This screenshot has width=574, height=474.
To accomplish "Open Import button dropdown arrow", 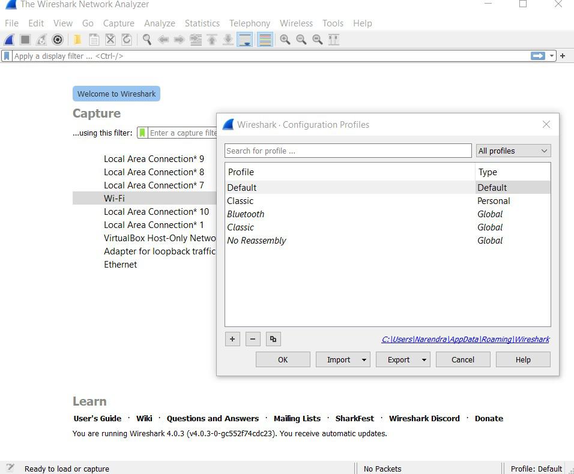I will coord(364,360).
